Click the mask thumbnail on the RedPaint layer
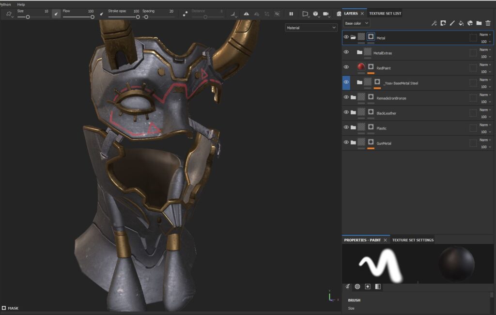Screen dimensions: 496x315 point(371,67)
